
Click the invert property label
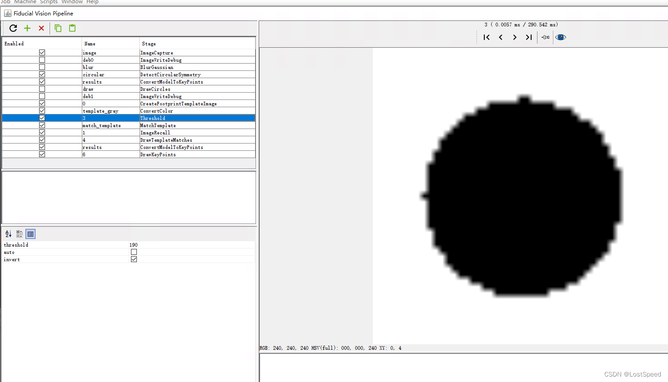pyautogui.click(x=12, y=259)
